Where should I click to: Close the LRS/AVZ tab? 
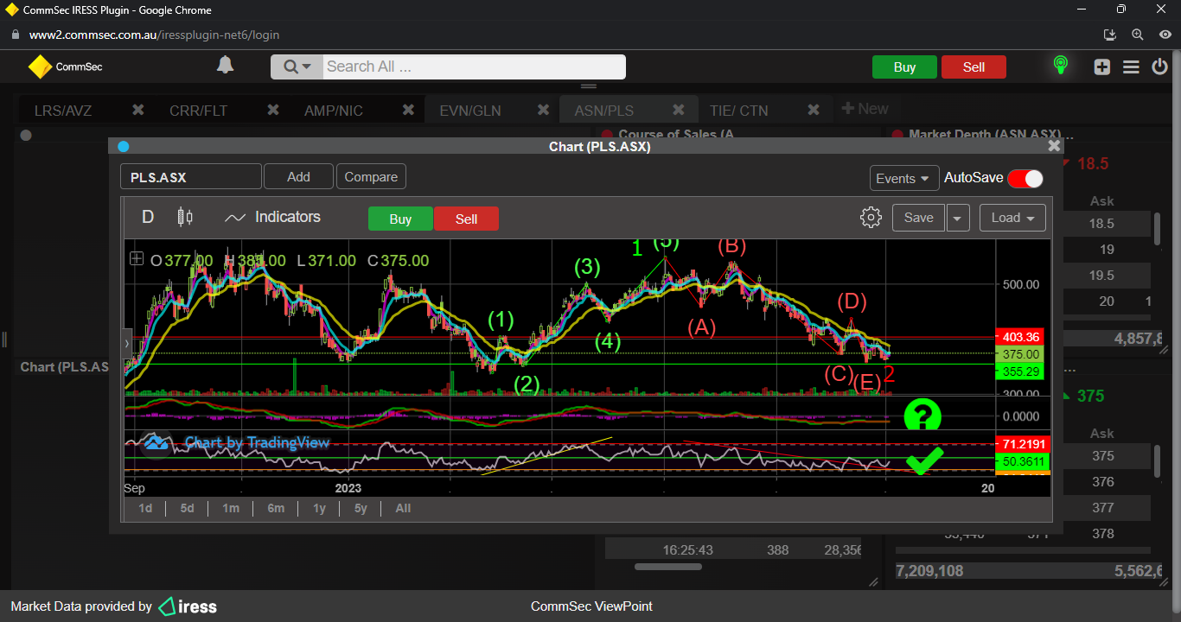(x=137, y=110)
